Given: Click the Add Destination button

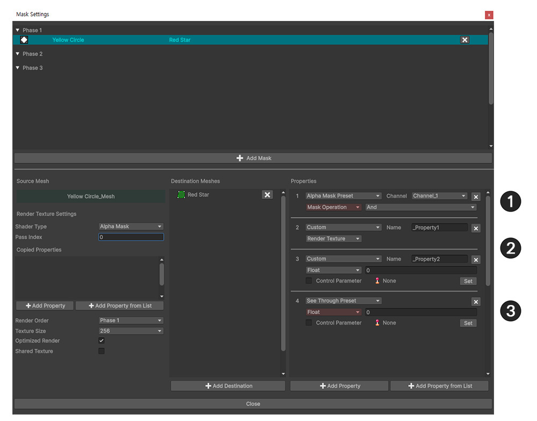Looking at the screenshot, I should [228, 386].
